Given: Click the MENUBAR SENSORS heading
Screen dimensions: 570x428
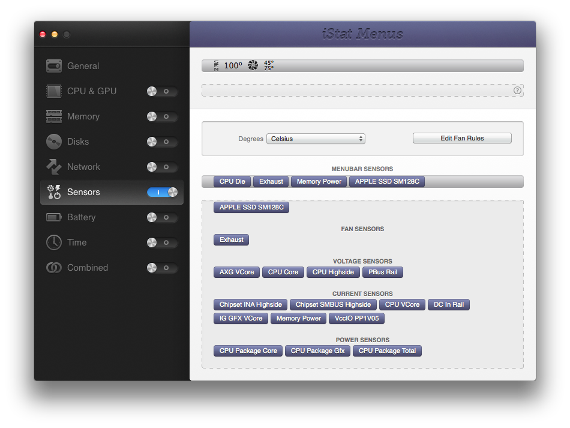Looking at the screenshot, I should [362, 169].
